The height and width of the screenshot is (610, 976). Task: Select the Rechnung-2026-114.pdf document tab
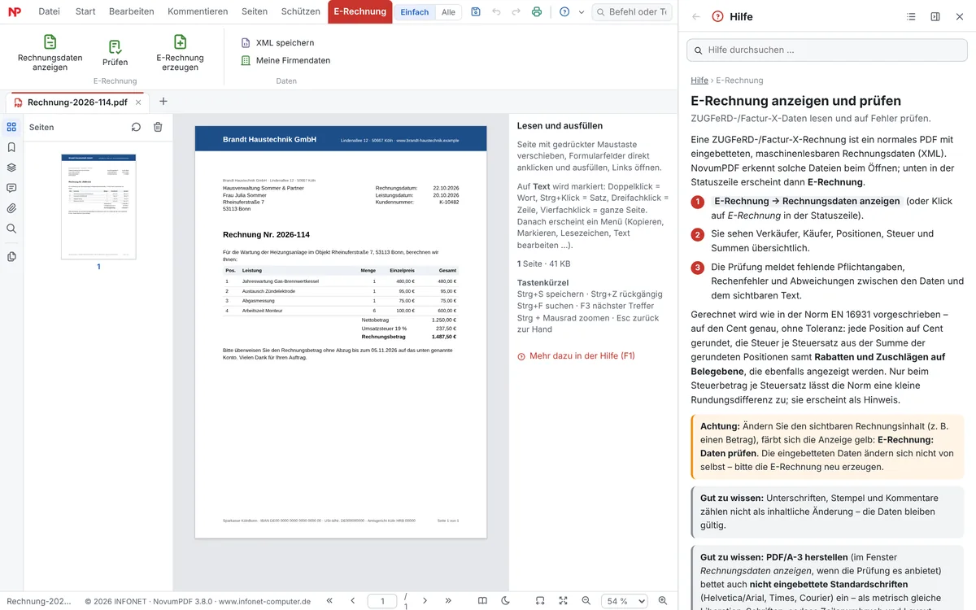(77, 102)
